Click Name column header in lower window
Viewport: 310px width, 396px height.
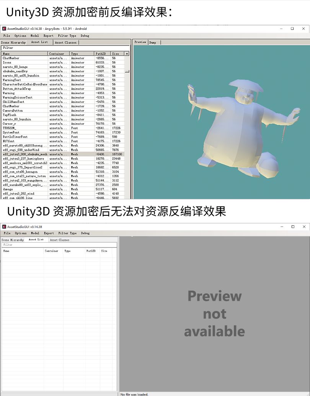pos(23,251)
